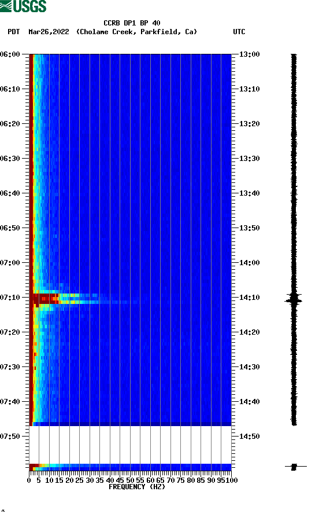Click the 100 Hz frequency axis label
Screen dimensions: 319x517
(231, 481)
